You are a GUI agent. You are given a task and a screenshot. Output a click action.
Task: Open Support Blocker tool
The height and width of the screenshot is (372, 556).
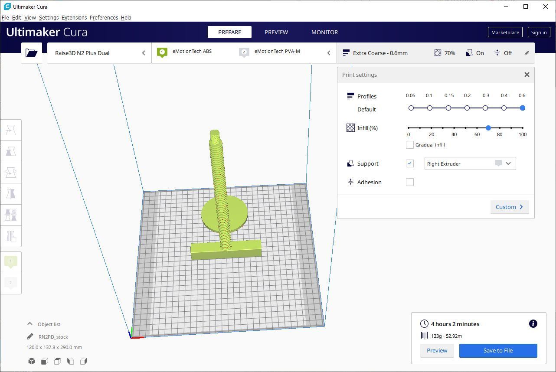pyautogui.click(x=11, y=236)
